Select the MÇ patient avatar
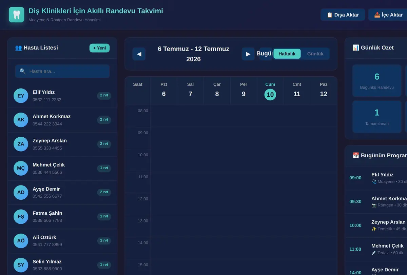Image resolution: width=407 pixels, height=275 pixels. point(21,168)
